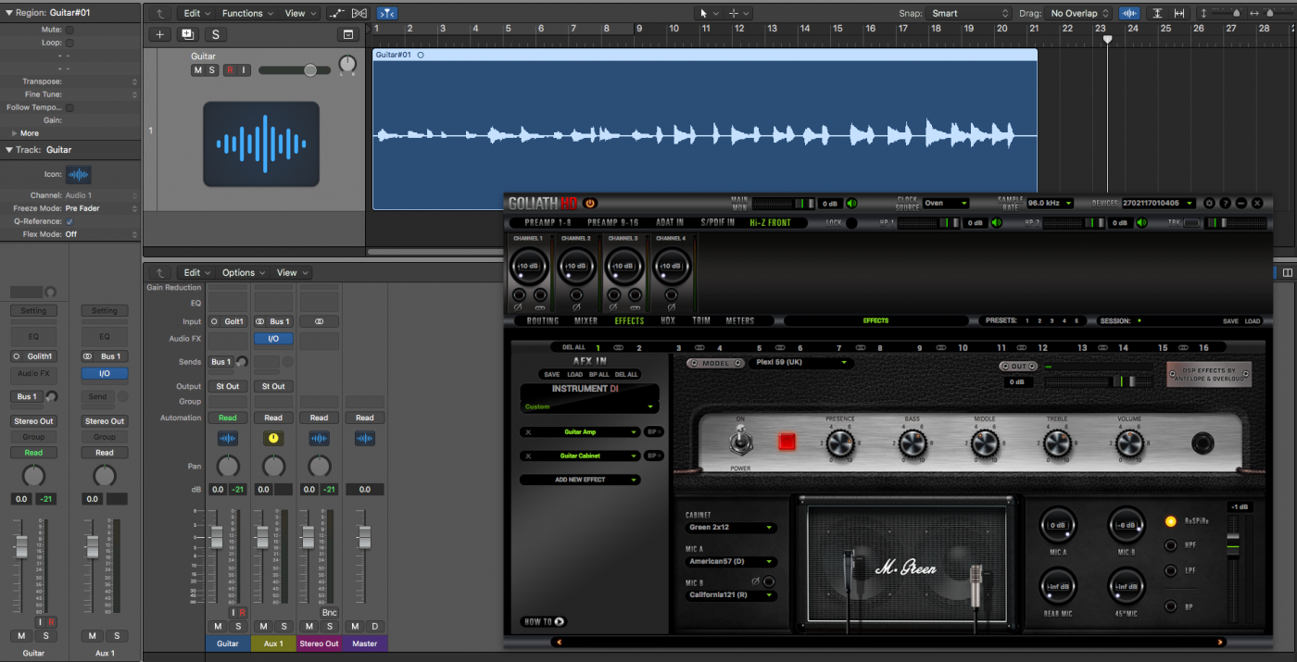Toggle global Solo S button in track header
Viewport: 1297px width, 662px height.
point(216,34)
